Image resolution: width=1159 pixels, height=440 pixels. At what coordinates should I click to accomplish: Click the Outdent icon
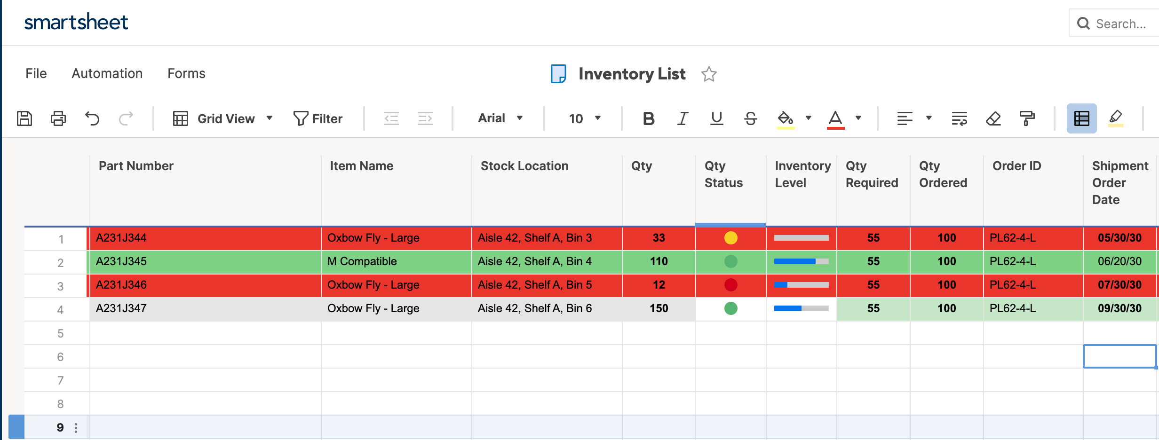[391, 118]
